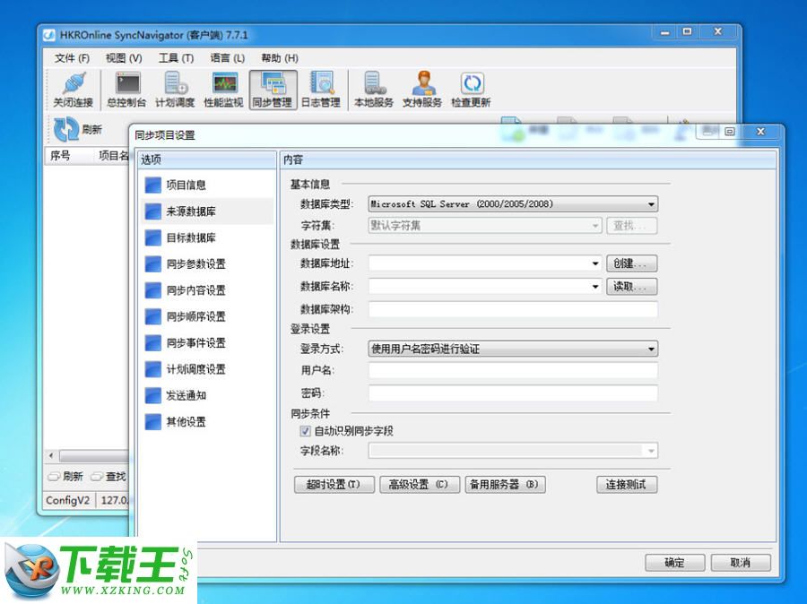The height and width of the screenshot is (604, 807).
Task: Select the 同步管理 toolbar icon
Action: (273, 90)
